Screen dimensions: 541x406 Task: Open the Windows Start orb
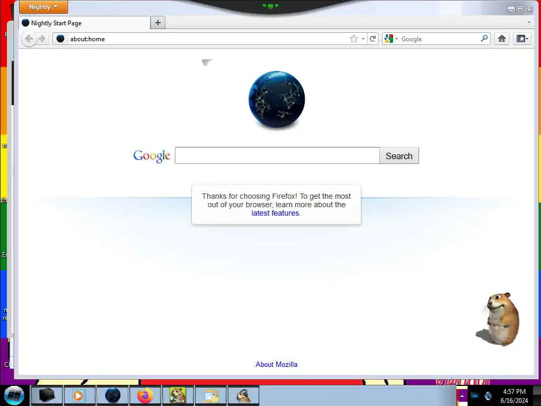point(14,395)
